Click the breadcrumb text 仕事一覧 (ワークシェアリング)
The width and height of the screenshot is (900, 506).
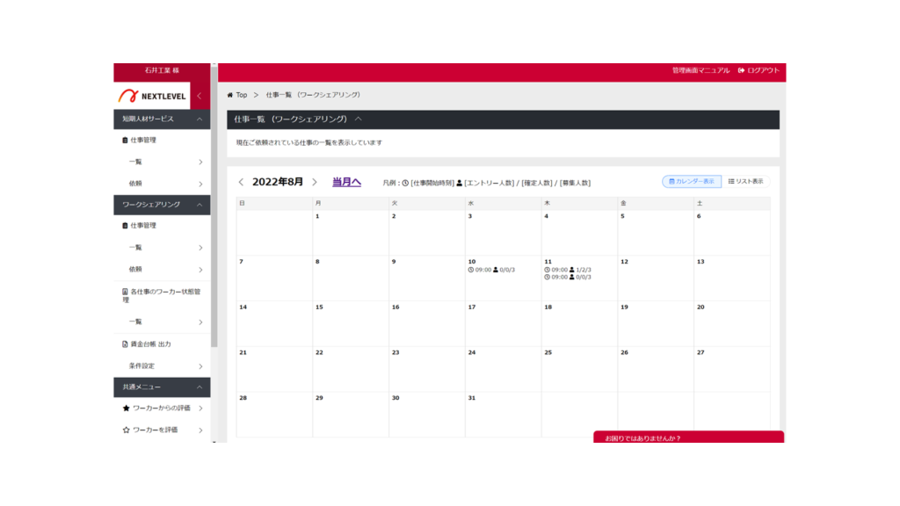click(x=313, y=95)
